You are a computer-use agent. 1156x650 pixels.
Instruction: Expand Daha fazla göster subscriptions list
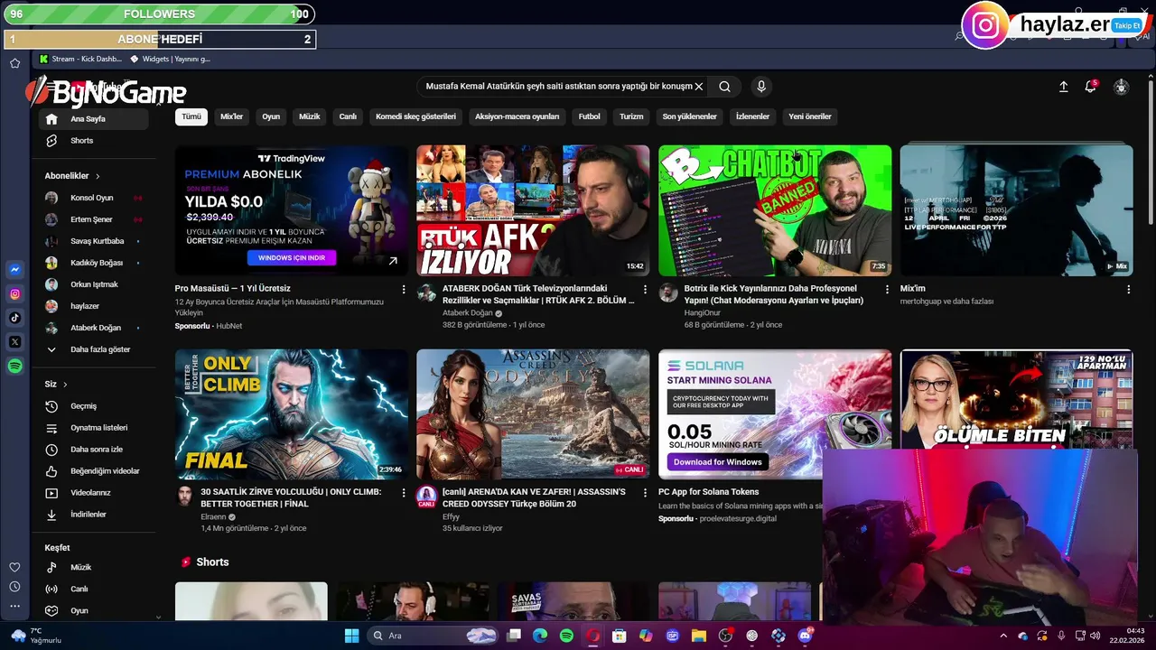[93, 349]
